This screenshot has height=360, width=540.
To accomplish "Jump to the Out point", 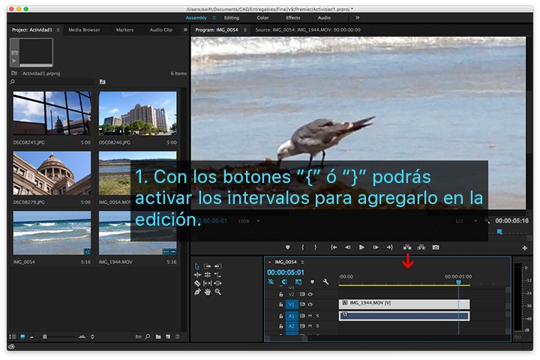I will (x=390, y=247).
